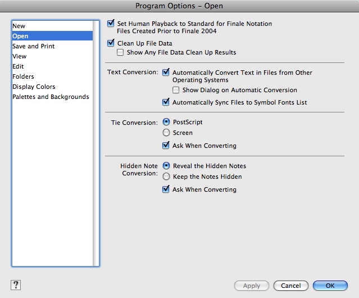Enable Show Any File Data Clean Up Results
This screenshot has height=298, width=359.
(120, 52)
